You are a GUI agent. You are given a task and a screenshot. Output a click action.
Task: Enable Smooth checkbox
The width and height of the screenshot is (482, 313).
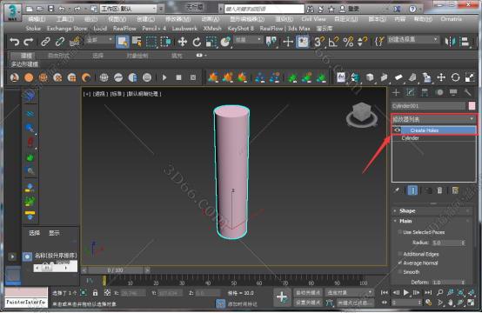point(400,272)
